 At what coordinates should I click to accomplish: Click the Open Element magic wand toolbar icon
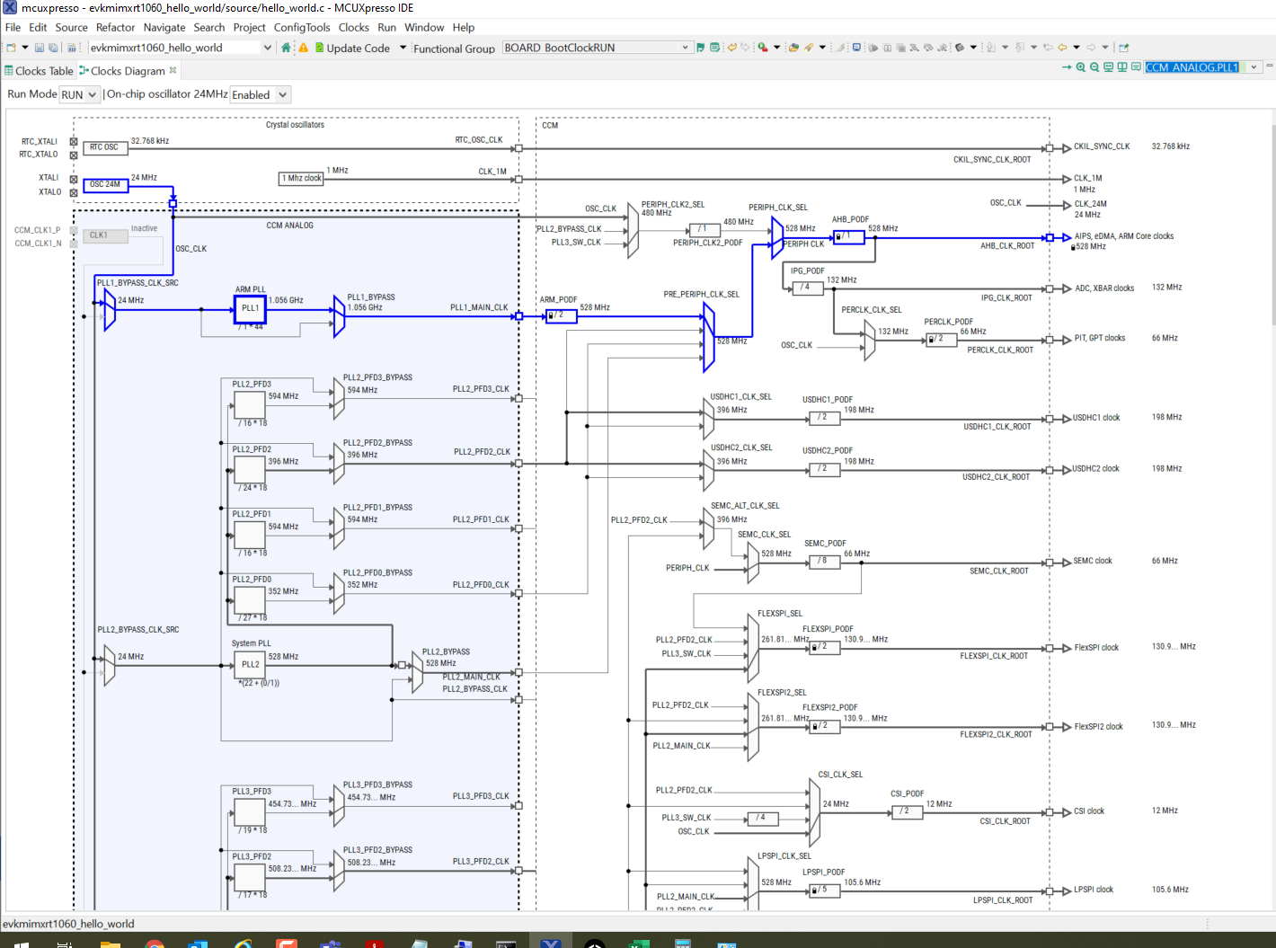pos(809,48)
